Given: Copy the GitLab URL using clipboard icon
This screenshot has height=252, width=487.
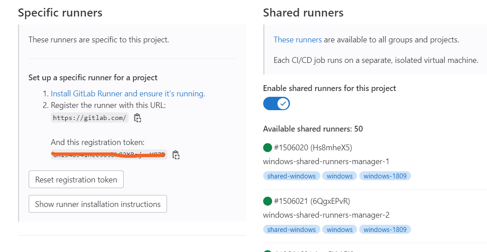Looking at the screenshot, I should point(138,118).
